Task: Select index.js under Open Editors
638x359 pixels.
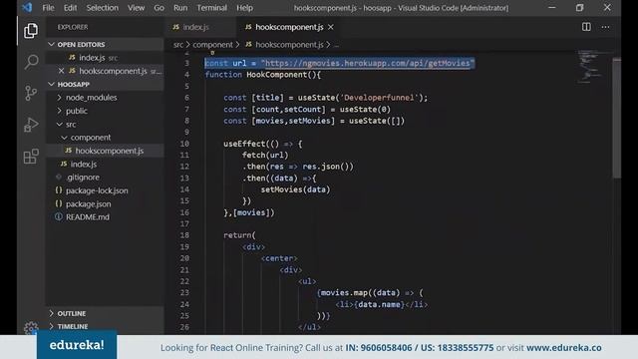Action: click(105, 58)
